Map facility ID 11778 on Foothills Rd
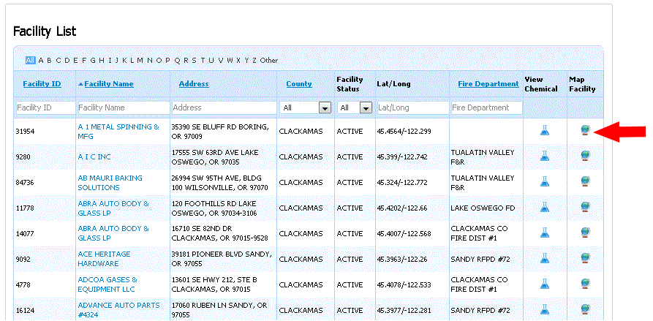 585,207
